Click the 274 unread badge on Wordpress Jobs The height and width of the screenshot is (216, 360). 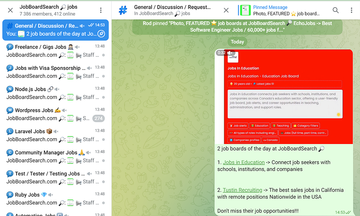(99, 118)
